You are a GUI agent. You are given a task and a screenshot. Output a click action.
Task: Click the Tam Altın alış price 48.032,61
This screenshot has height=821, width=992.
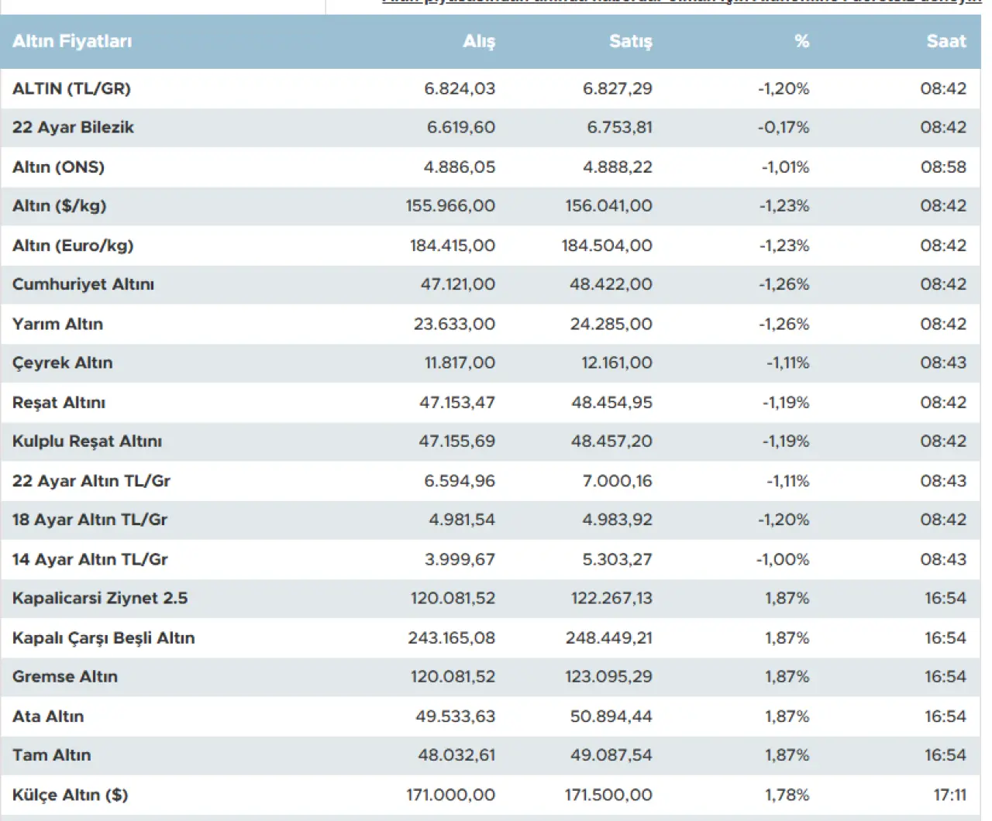coord(456,755)
